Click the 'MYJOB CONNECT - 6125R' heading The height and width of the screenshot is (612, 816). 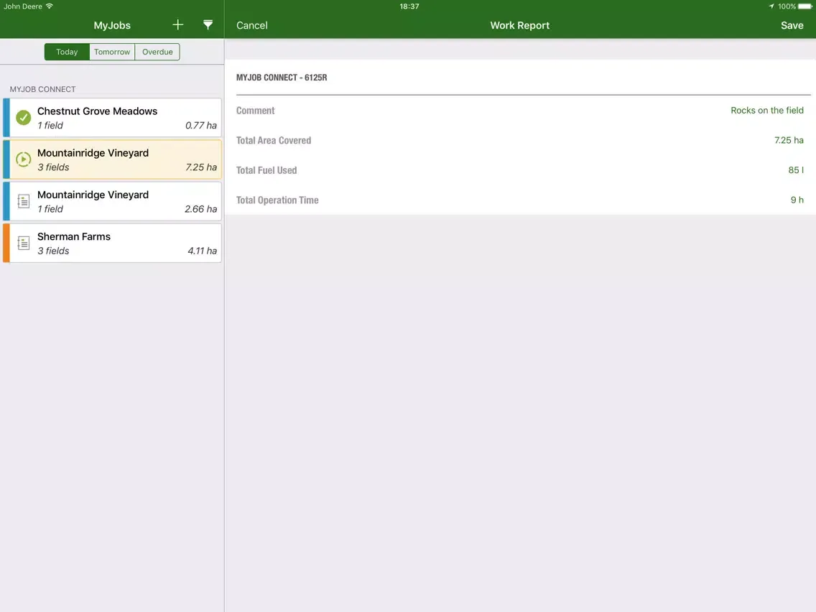click(282, 78)
